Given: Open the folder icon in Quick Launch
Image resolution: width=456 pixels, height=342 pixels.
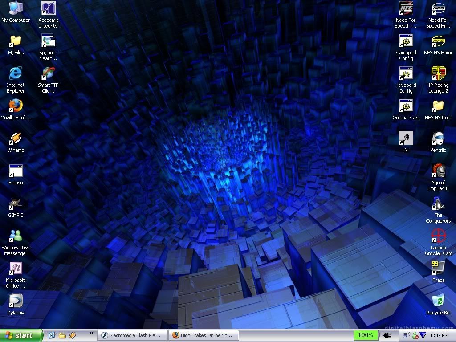Looking at the screenshot, I should click(62, 335).
